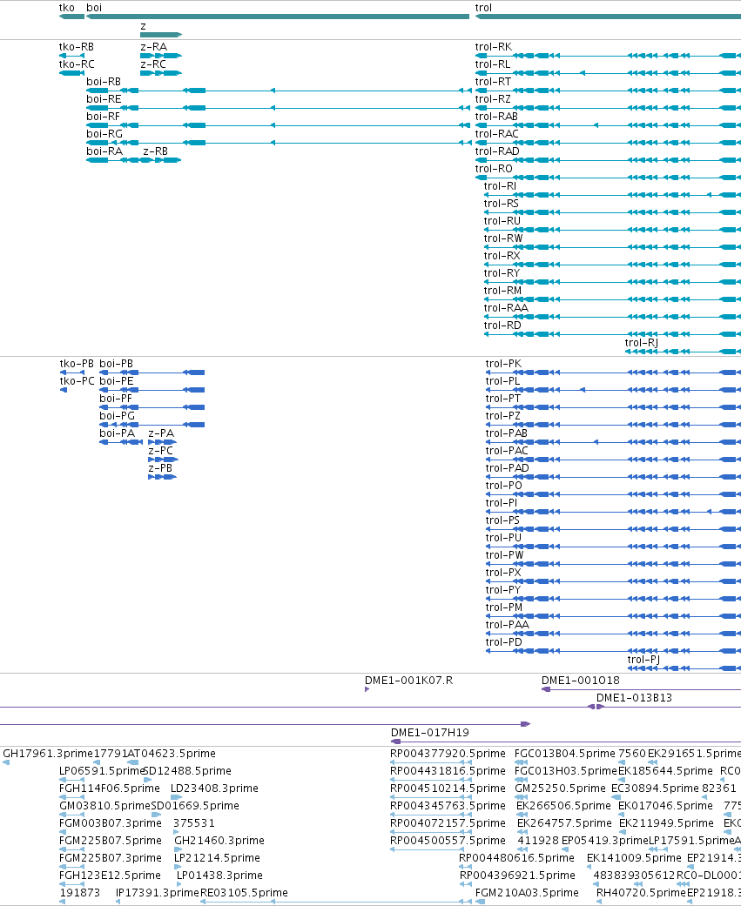The height and width of the screenshot is (906, 741).
Task: Select the z-RA transcript label
Action: (154, 47)
